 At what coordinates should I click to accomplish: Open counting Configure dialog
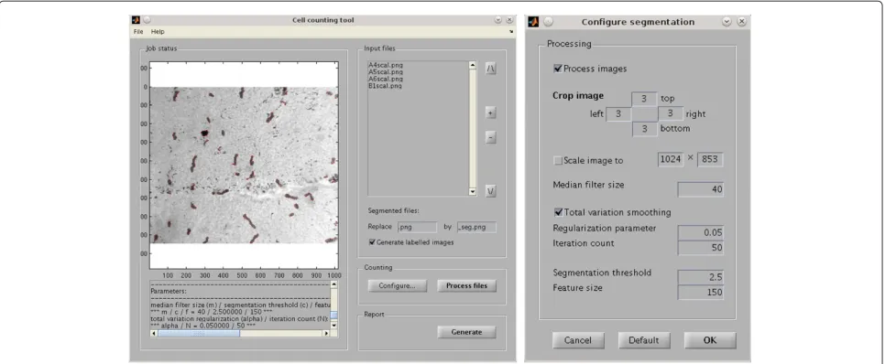click(397, 285)
